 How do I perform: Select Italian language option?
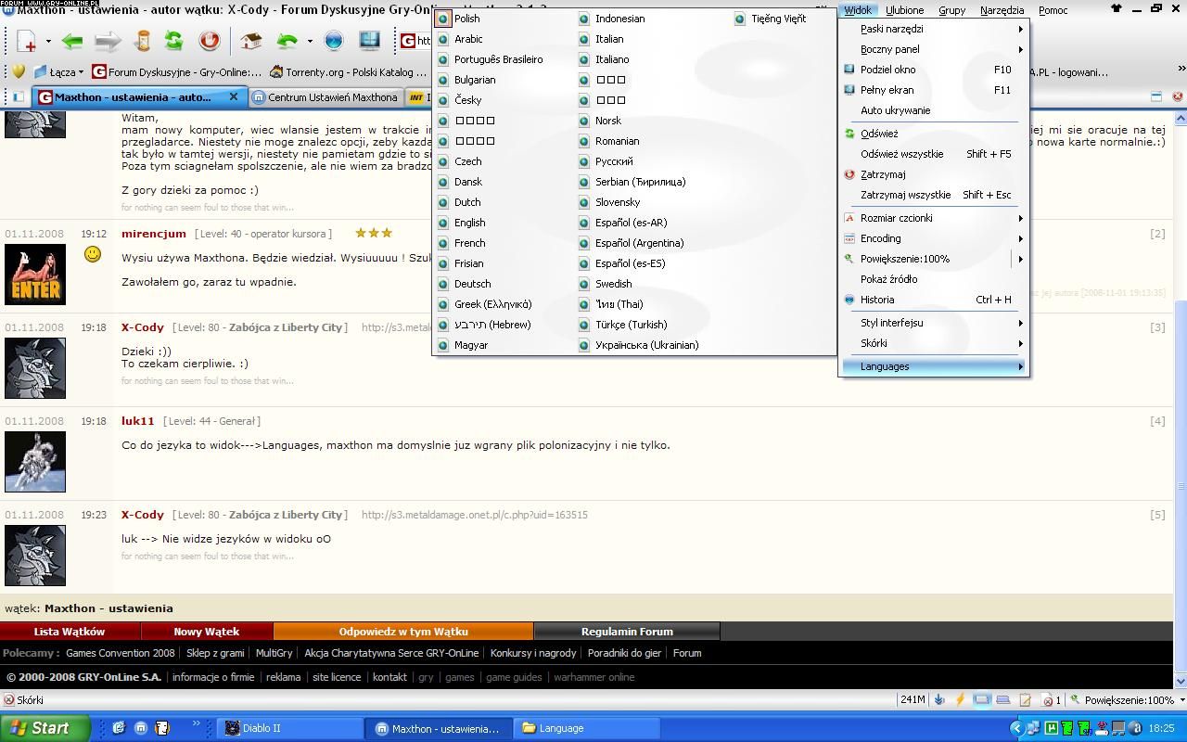click(x=608, y=39)
